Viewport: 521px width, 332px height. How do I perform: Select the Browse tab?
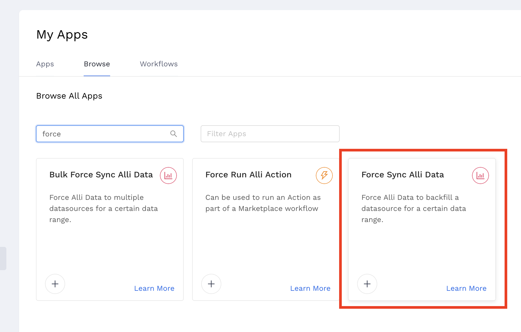pyautogui.click(x=97, y=64)
